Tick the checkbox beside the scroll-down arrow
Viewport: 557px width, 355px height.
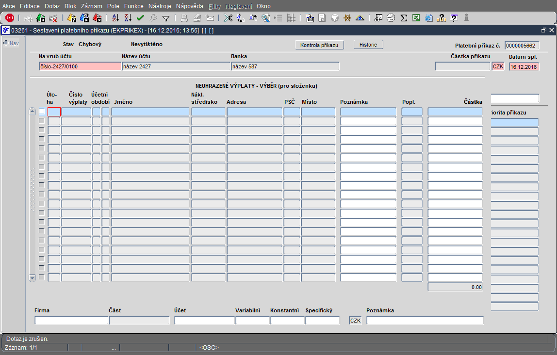point(42,277)
